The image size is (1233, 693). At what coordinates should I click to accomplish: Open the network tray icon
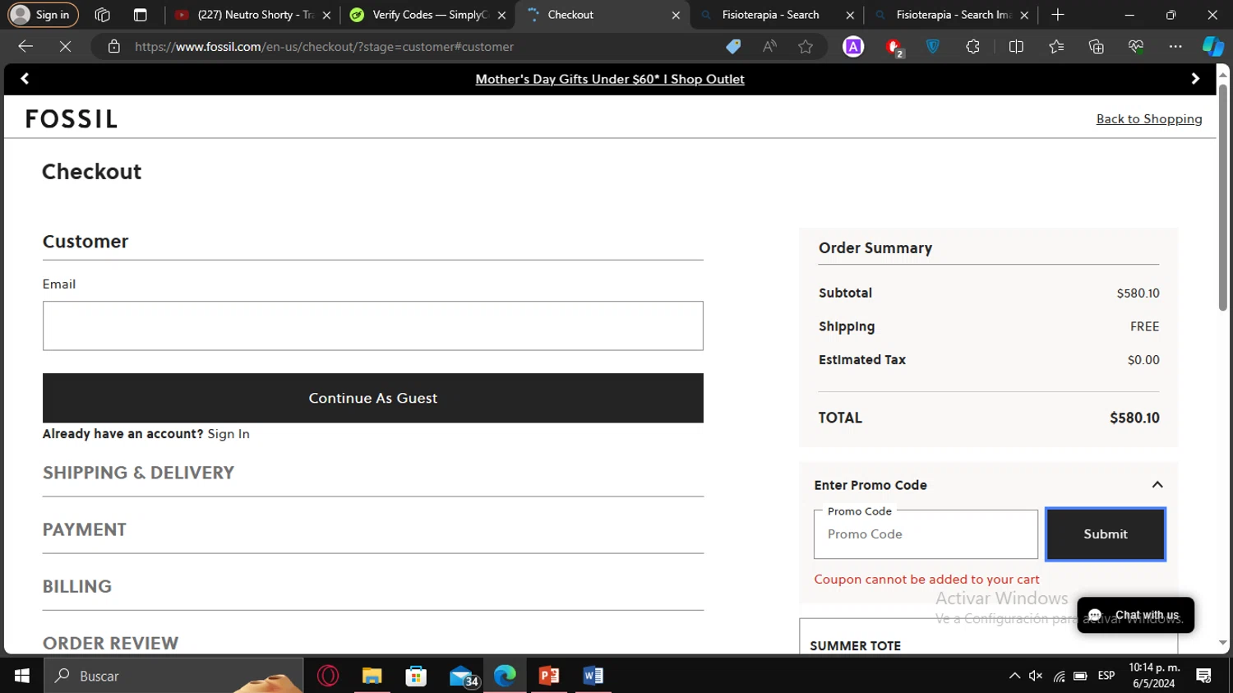[1059, 676]
